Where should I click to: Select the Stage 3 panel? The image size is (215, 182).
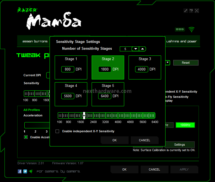(145, 67)
